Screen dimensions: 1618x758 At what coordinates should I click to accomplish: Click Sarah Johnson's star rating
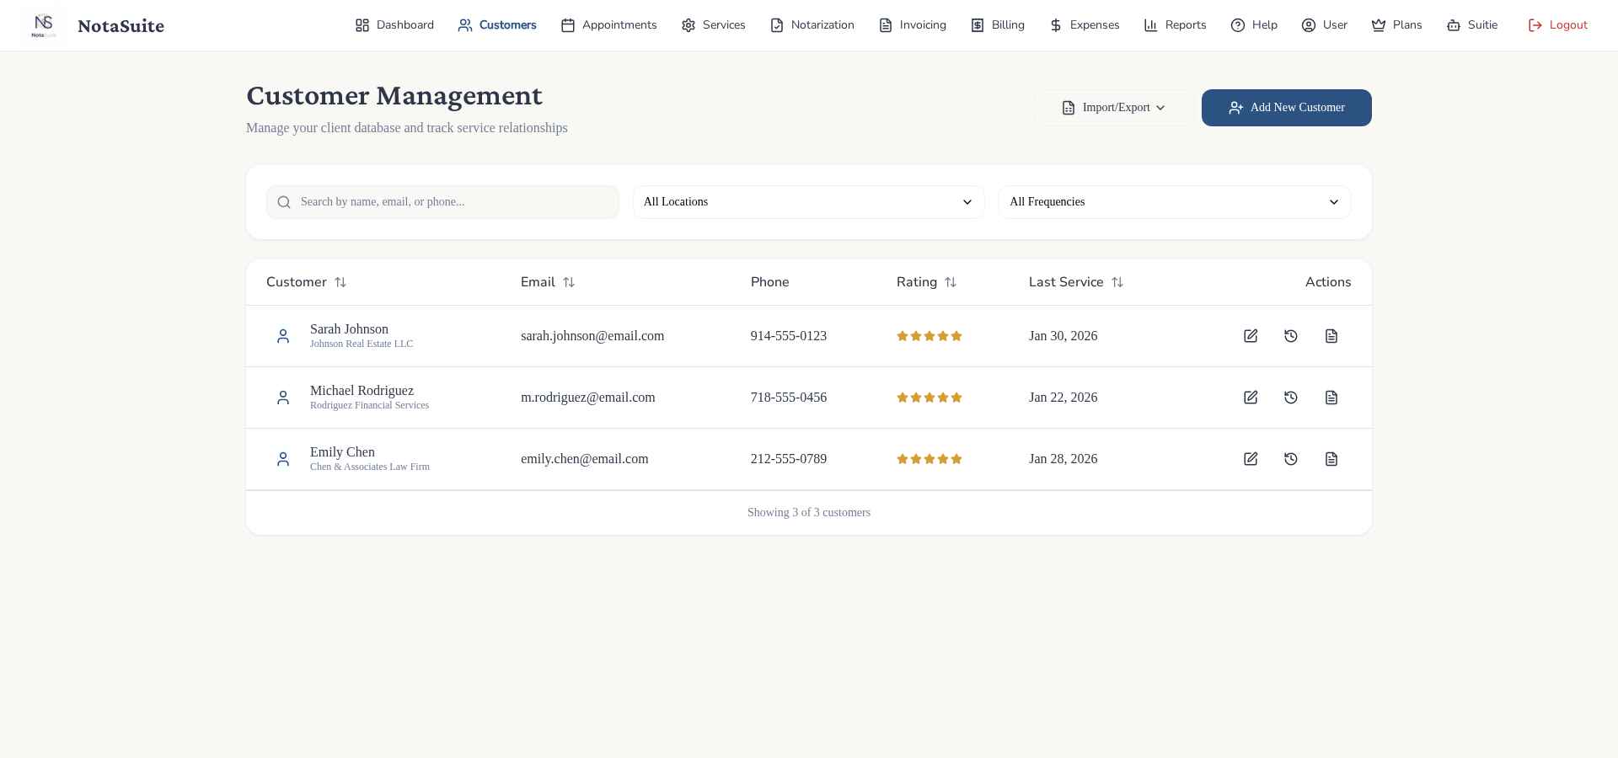(x=930, y=336)
